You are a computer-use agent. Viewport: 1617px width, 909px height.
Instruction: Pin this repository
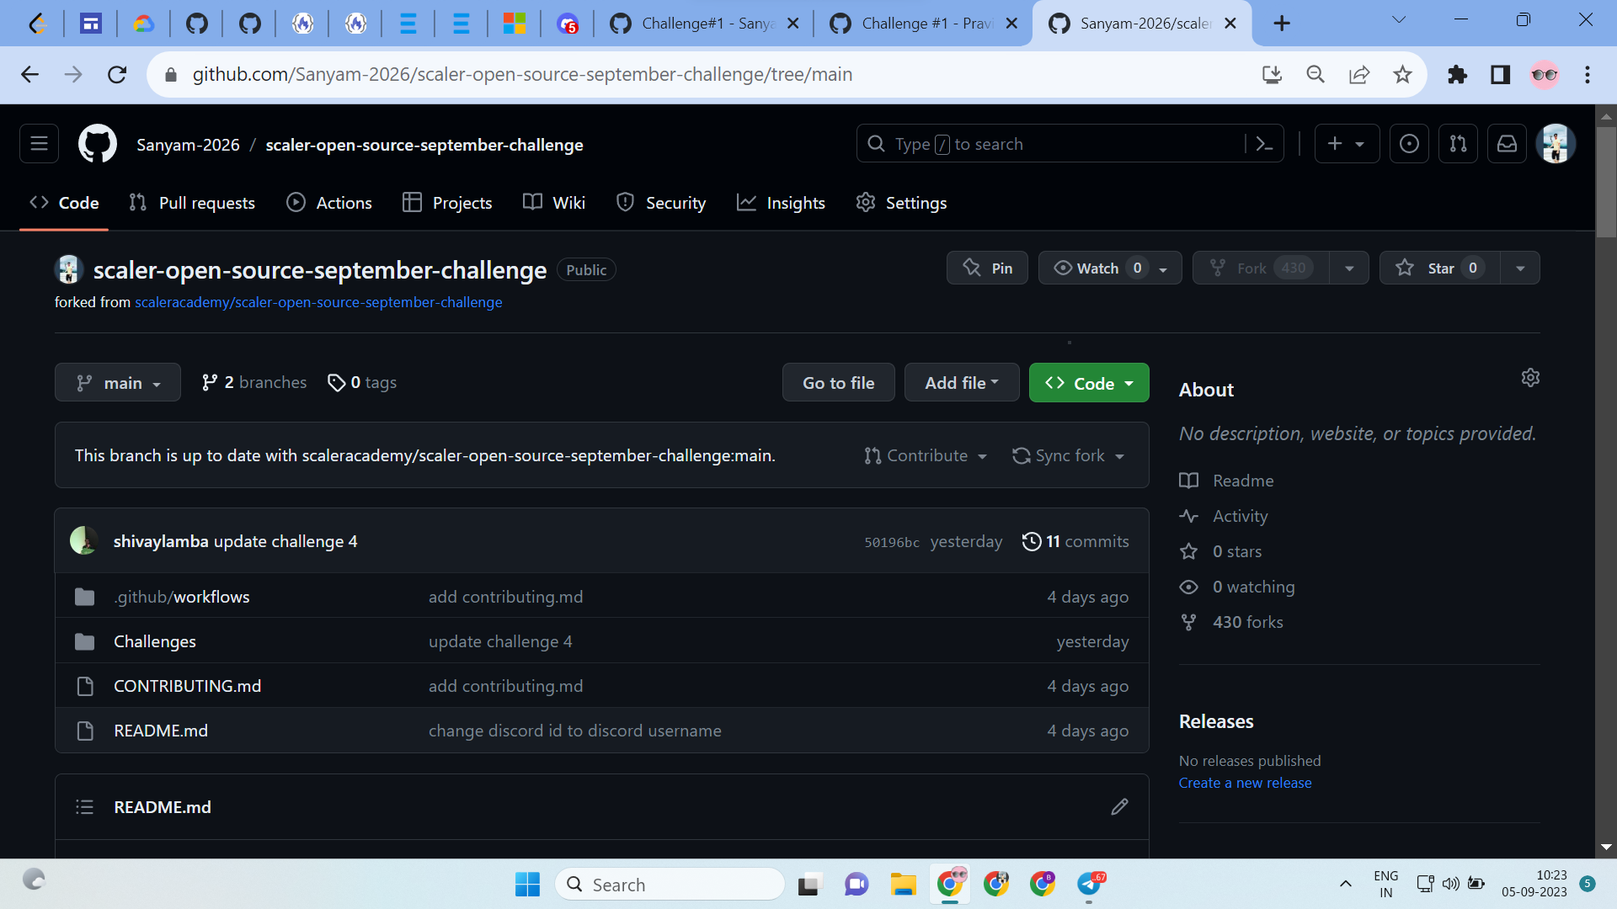(x=986, y=268)
